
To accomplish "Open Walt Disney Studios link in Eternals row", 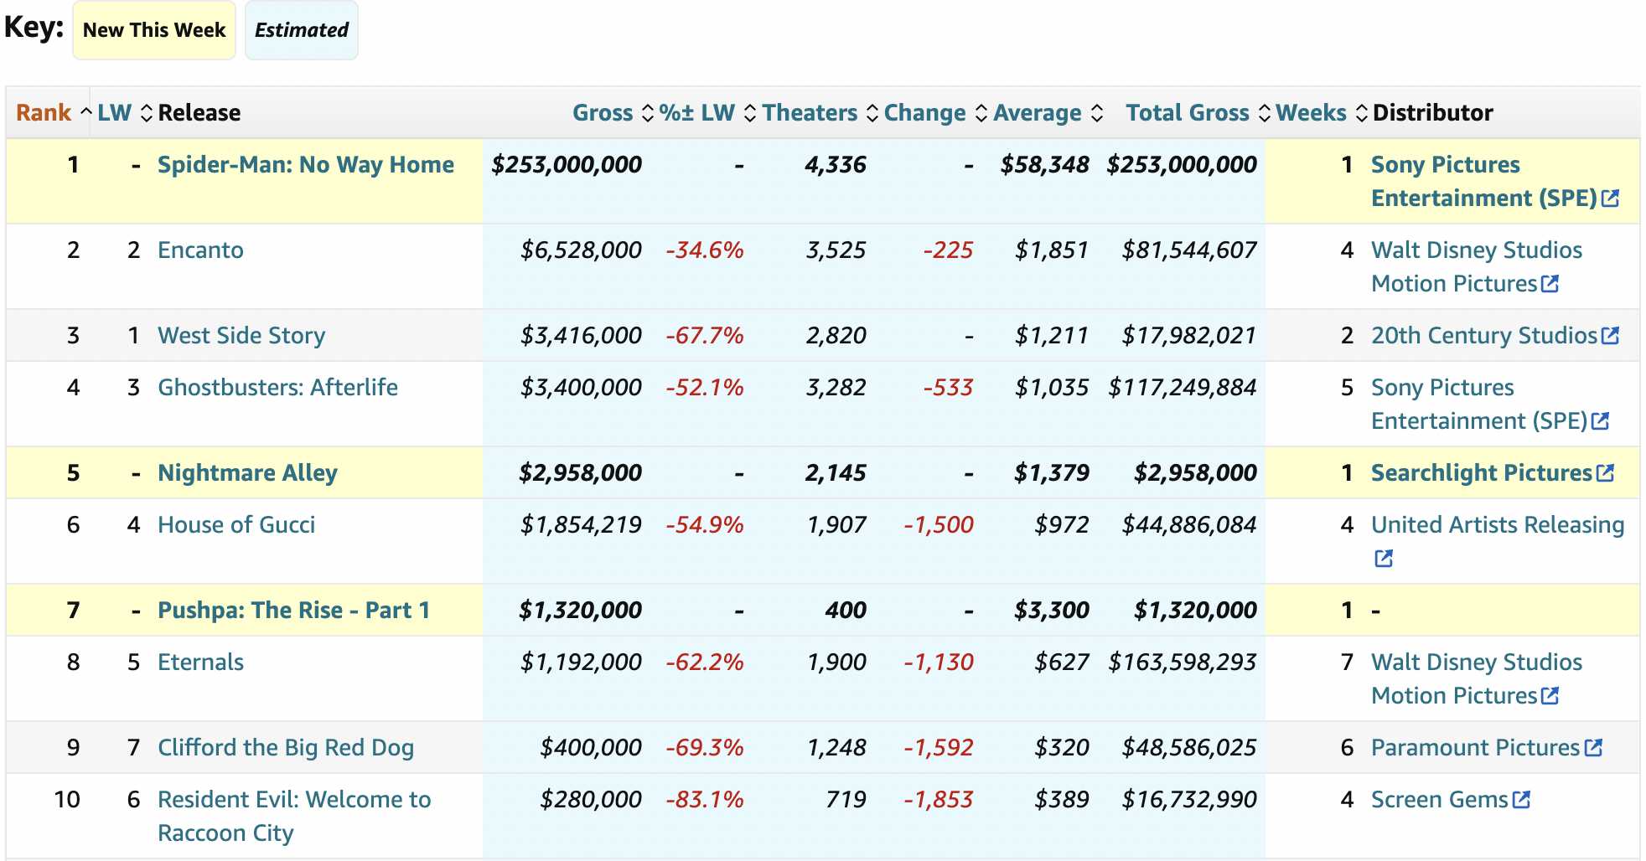I will tap(1477, 679).
